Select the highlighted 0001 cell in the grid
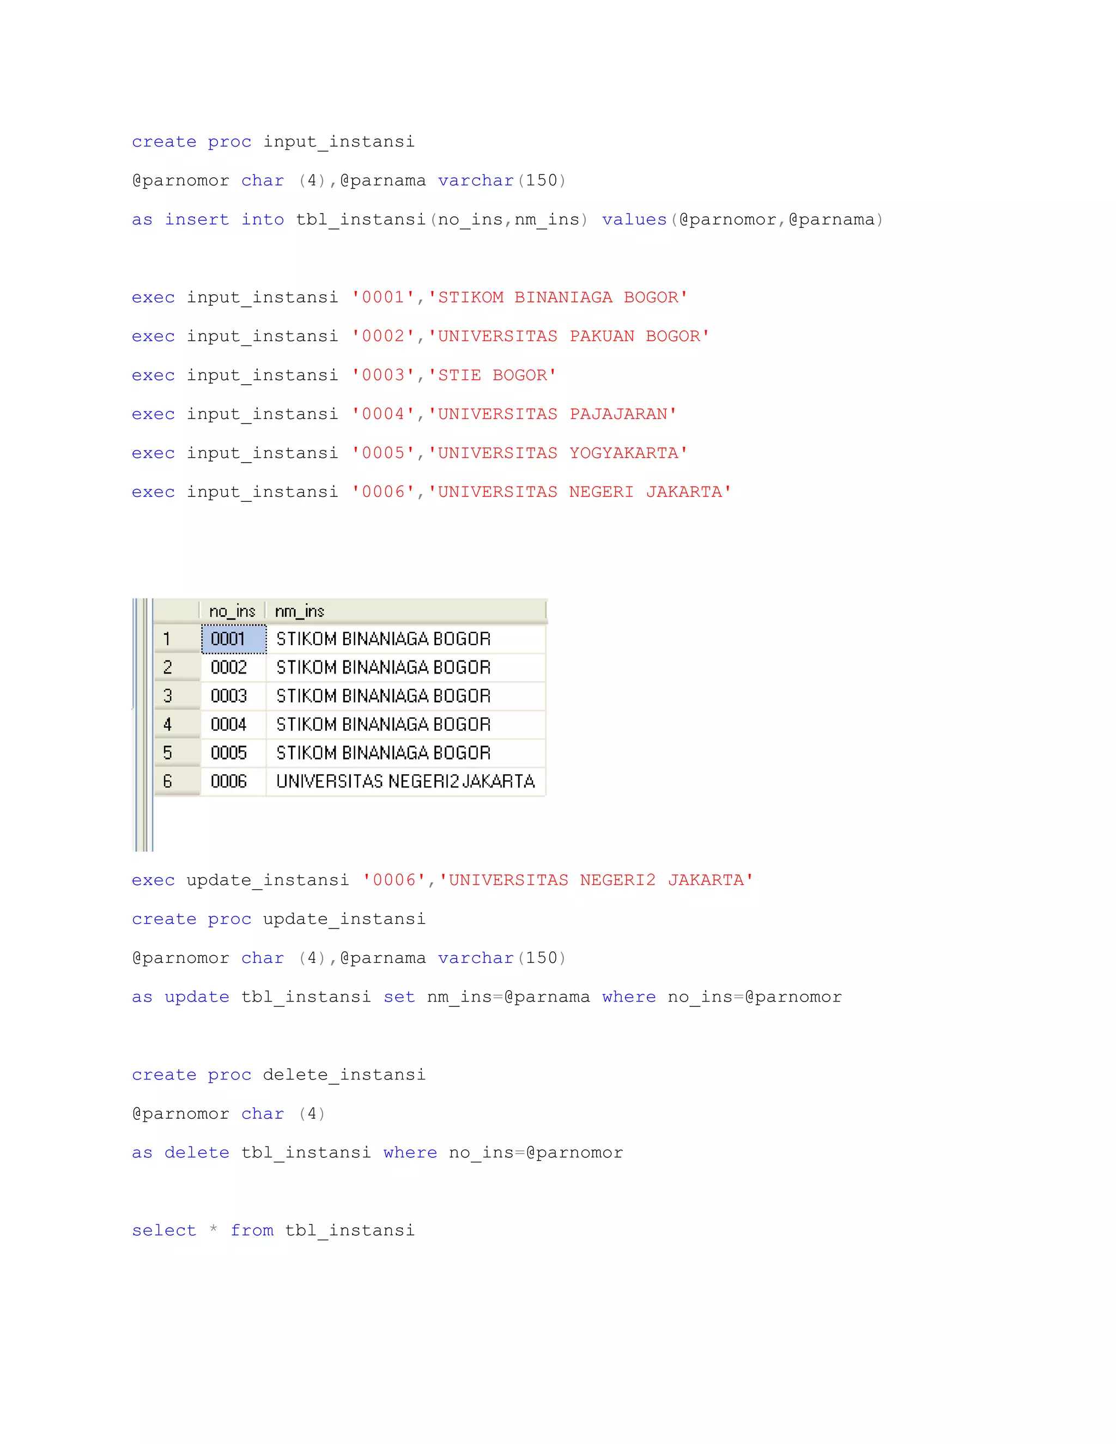 click(x=234, y=639)
